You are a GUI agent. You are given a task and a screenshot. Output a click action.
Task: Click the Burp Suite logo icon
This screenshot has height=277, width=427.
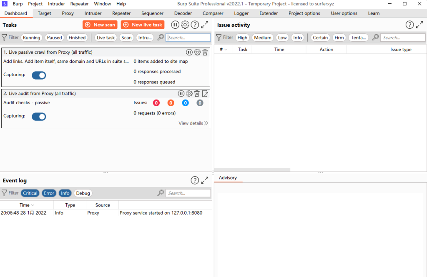(x=5, y=4)
